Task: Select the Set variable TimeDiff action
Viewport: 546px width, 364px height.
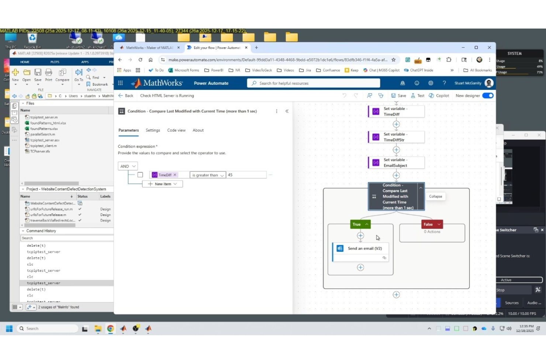Action: [x=396, y=111]
